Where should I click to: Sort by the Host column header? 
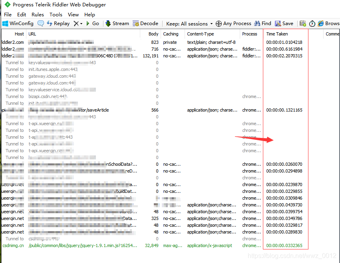pos(14,34)
